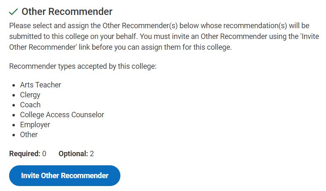Select Arts Teacher in the list
The image size is (326, 191).
pos(41,85)
